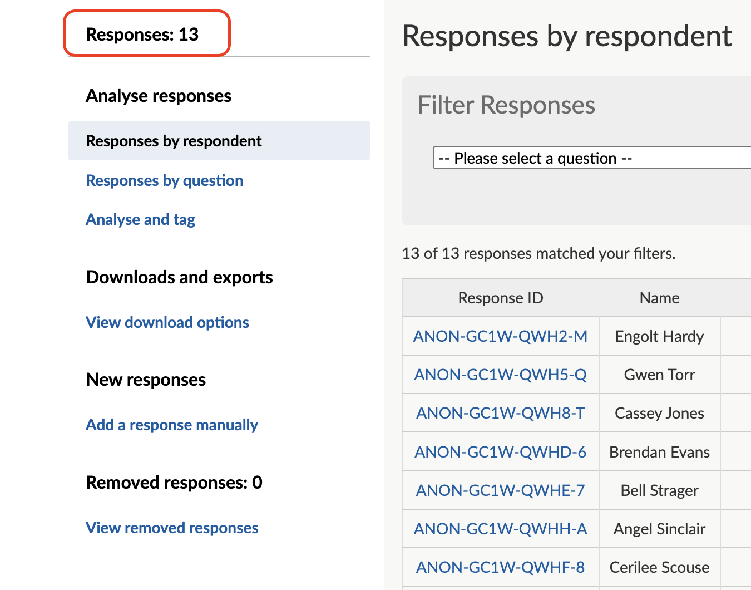Open response ANON-GC1W-QWHE-7

(501, 490)
